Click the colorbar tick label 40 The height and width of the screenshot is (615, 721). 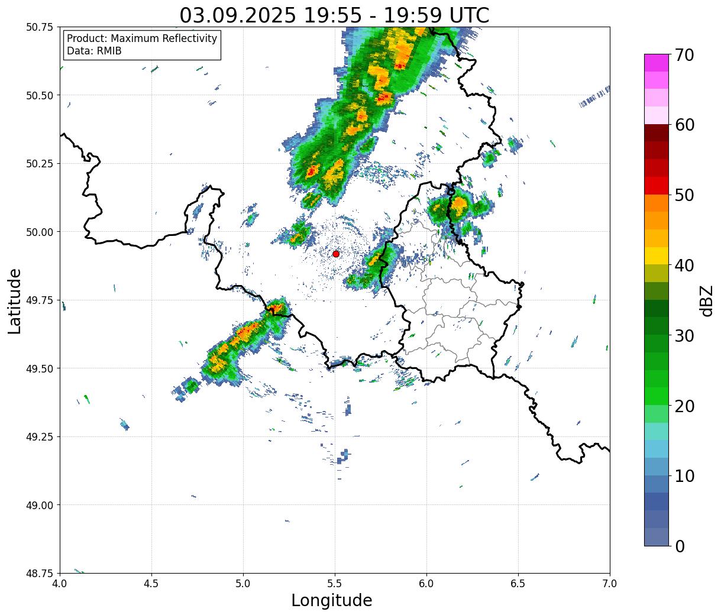[x=684, y=266]
